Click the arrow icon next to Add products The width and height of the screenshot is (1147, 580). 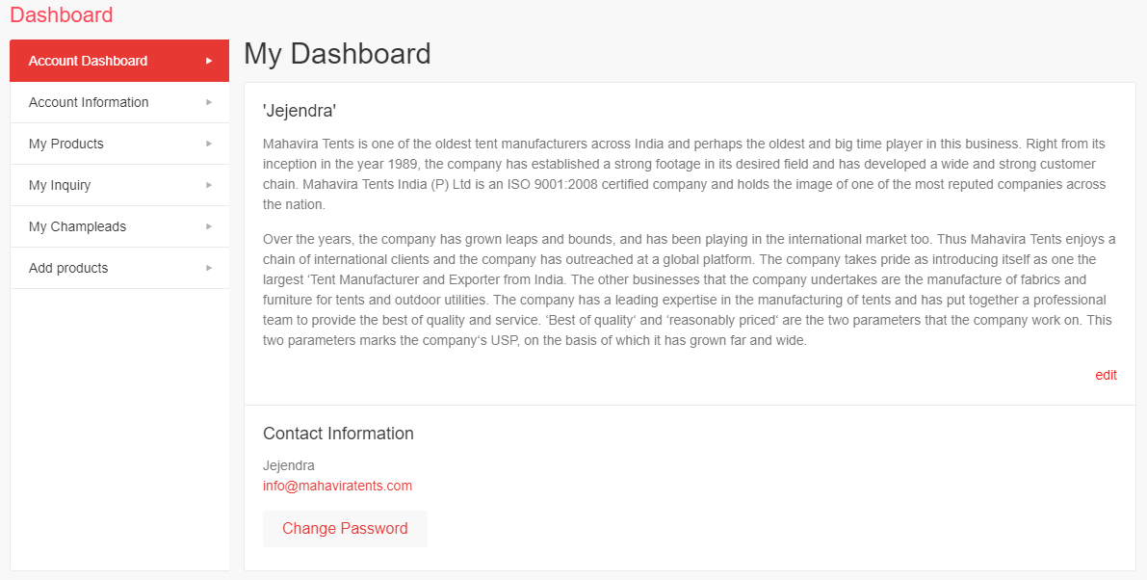(209, 268)
